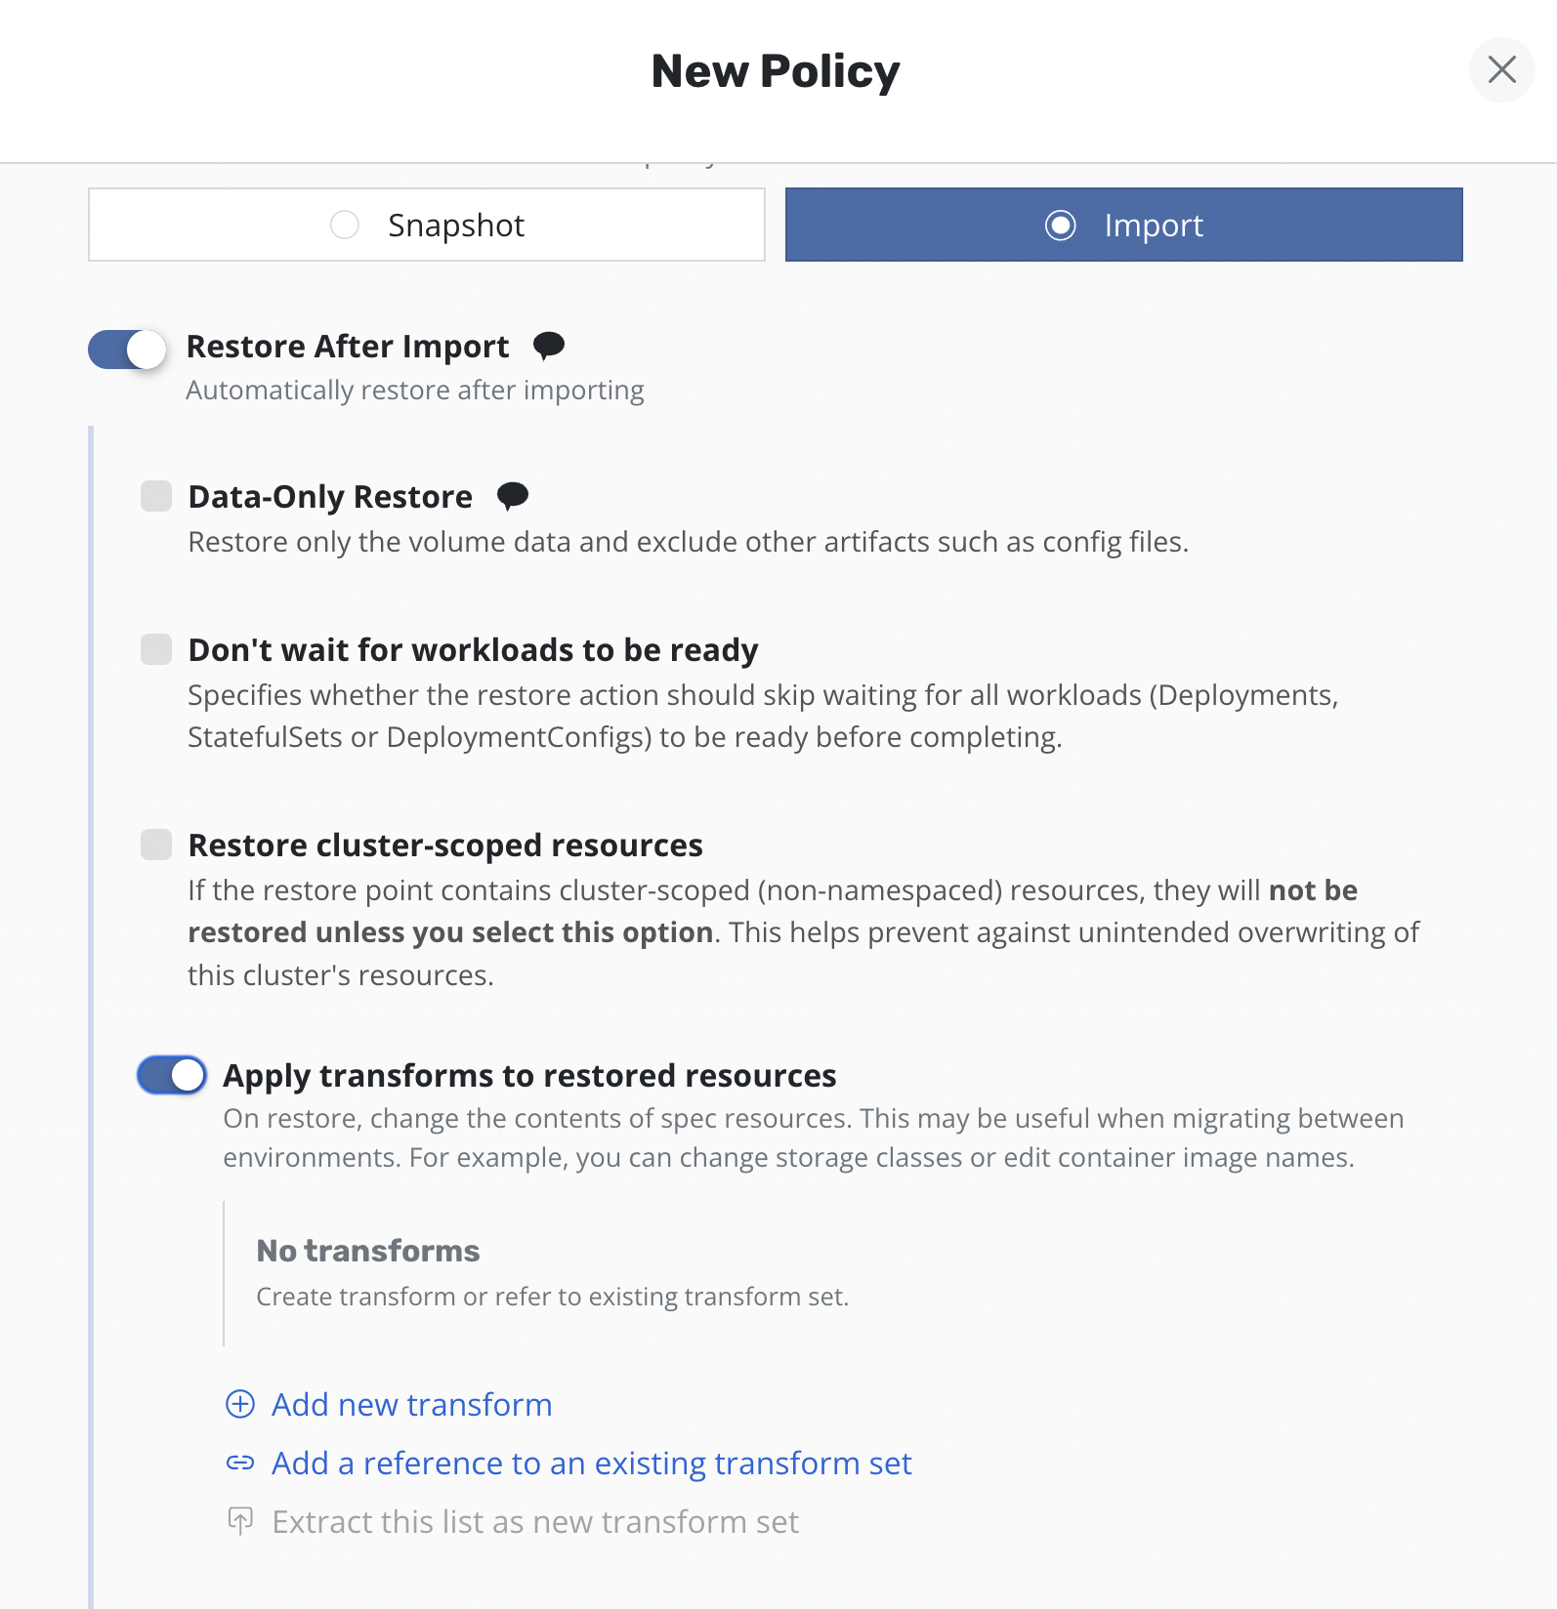
Task: Check the Data-Only Restore checkbox
Action: coord(156,496)
